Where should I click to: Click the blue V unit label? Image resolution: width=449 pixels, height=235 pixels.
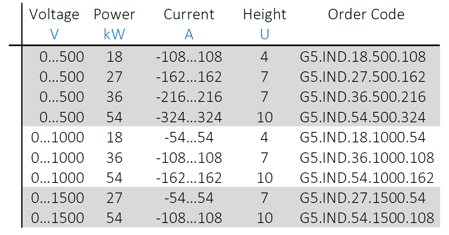(54, 34)
